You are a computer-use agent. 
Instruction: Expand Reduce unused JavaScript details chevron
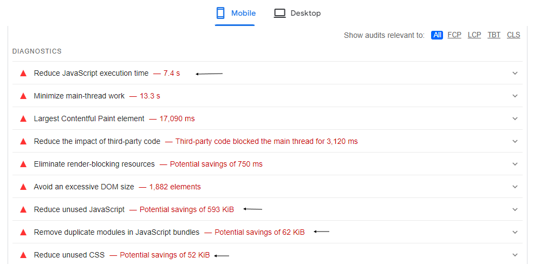pos(515,209)
